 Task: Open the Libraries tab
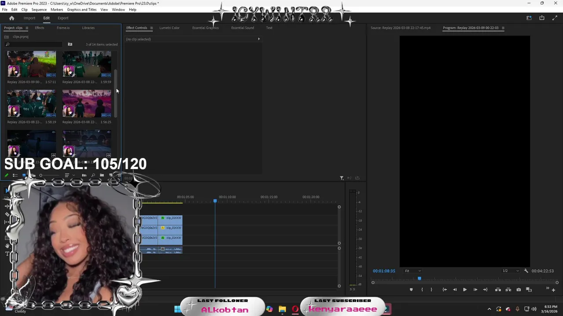(x=88, y=28)
